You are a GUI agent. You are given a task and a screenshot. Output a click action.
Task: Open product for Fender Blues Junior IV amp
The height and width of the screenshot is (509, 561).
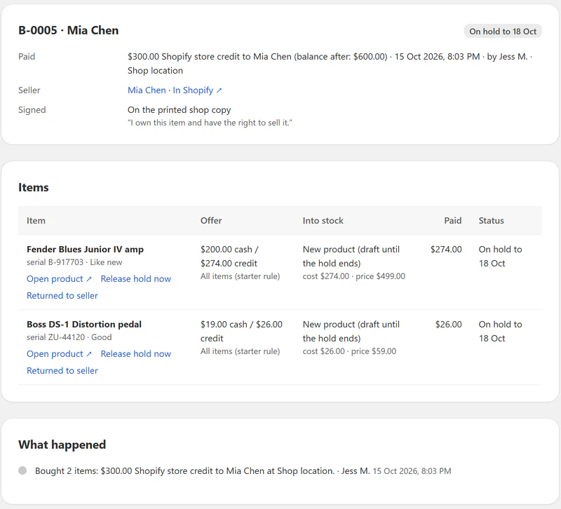[x=59, y=278]
